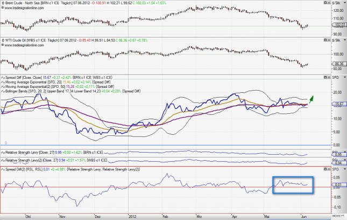This screenshot has width=347, height=220.
Task: Click the Moving Average Exponential SPD 20 icon
Action: pos(3,82)
